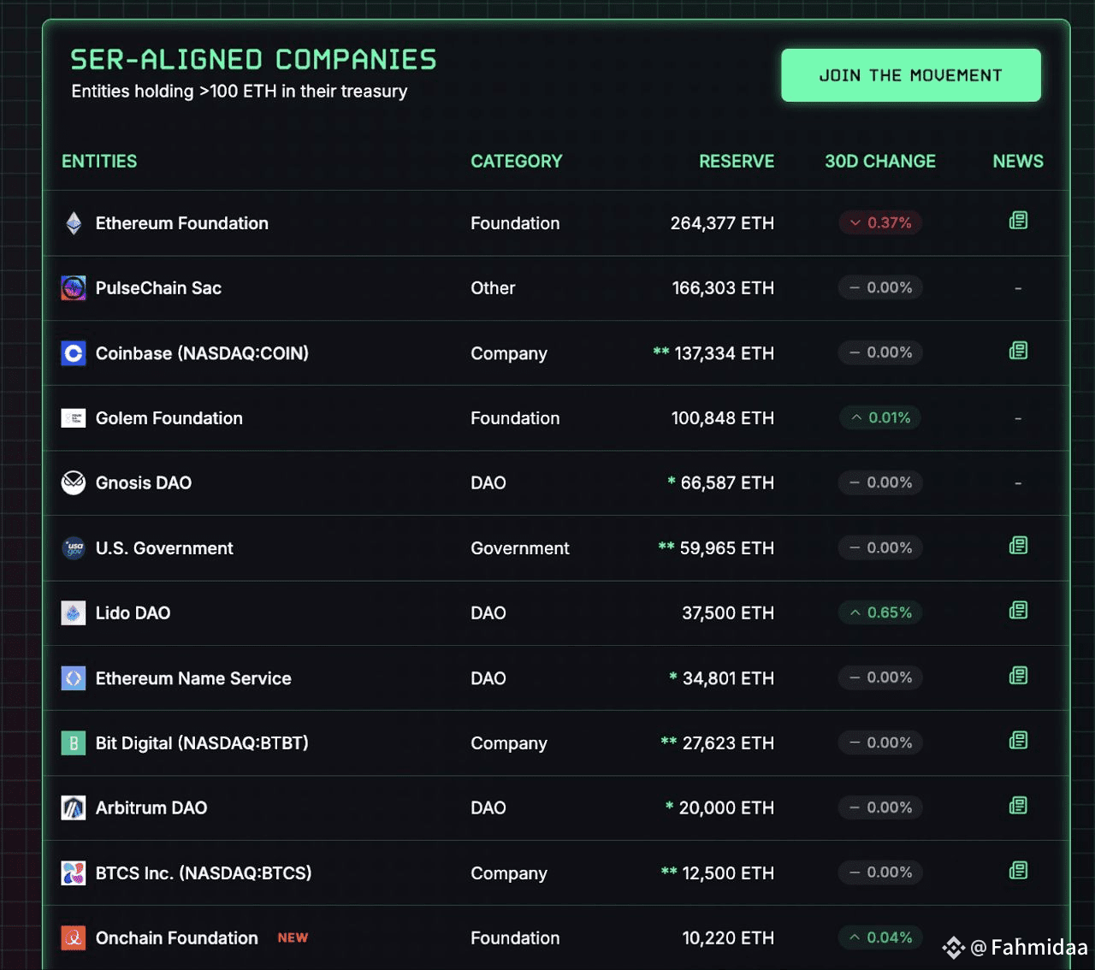Click the Golem Foundation logo icon

coord(74,418)
